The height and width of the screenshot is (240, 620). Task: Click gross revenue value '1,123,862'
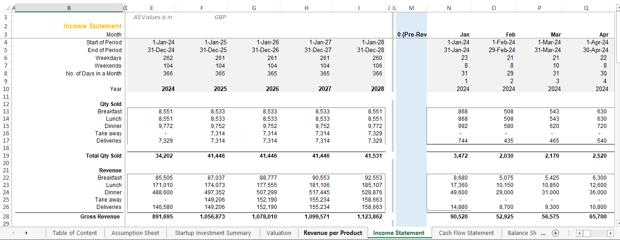[x=370, y=217]
